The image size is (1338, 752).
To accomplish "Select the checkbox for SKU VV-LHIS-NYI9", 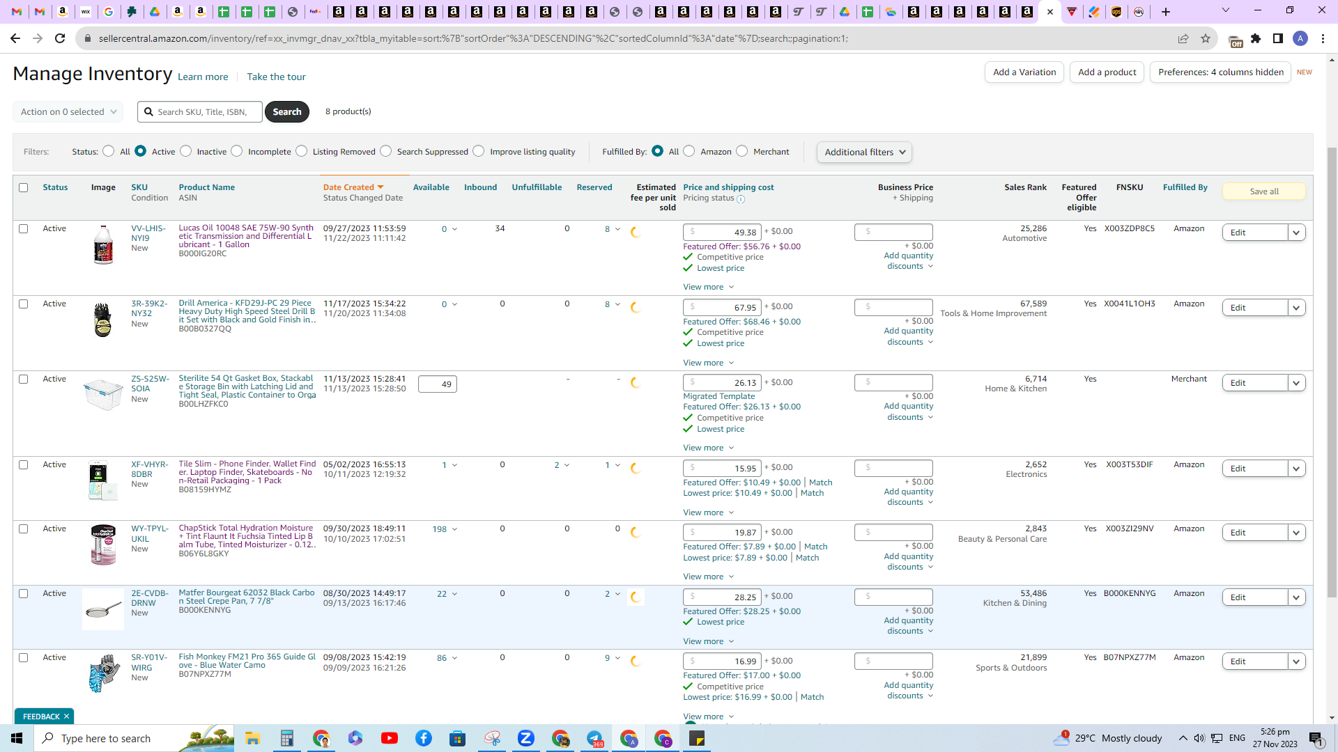I will click(x=24, y=228).
